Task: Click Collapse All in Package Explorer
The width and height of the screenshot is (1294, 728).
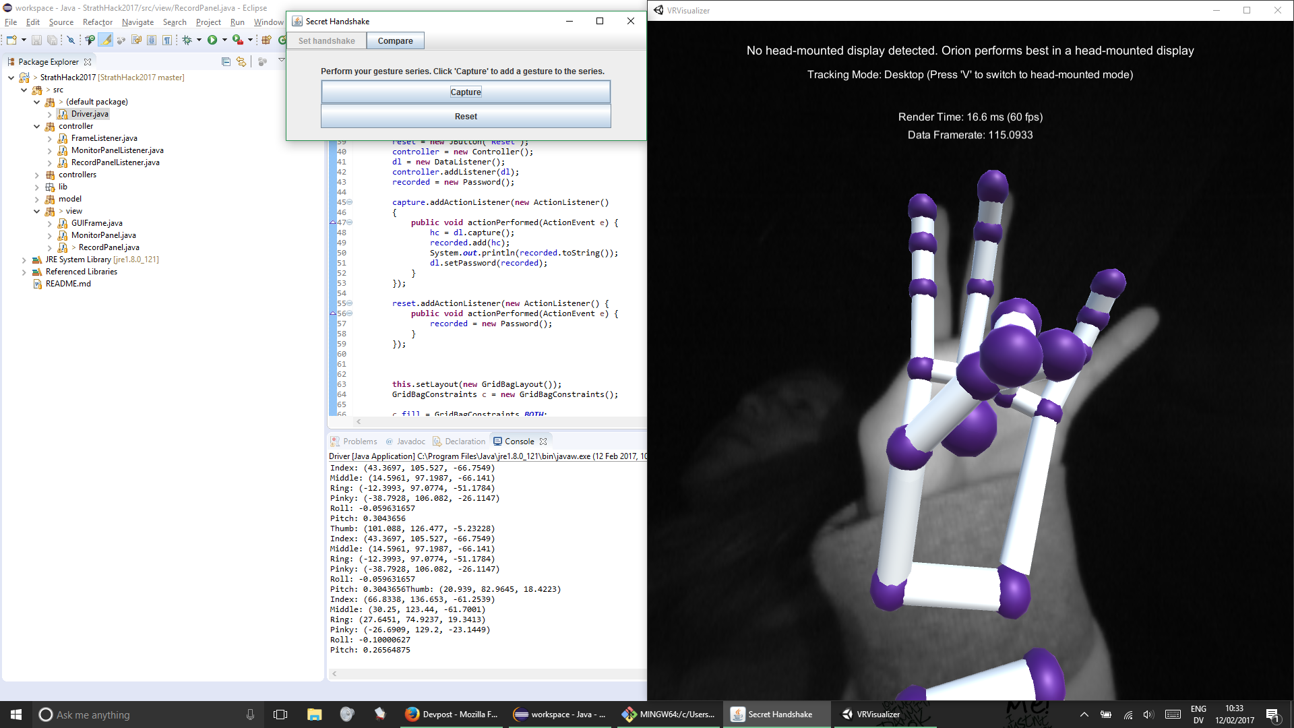Action: point(226,62)
